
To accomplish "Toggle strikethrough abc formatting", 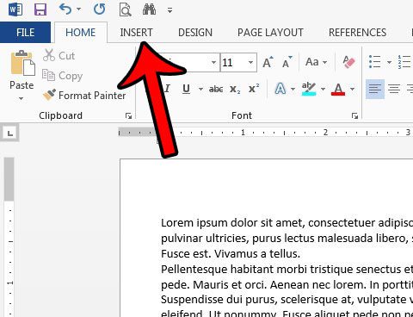I will coord(216,89).
